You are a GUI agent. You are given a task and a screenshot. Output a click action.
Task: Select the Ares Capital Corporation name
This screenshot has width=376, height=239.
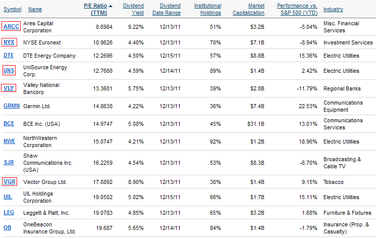point(38,27)
